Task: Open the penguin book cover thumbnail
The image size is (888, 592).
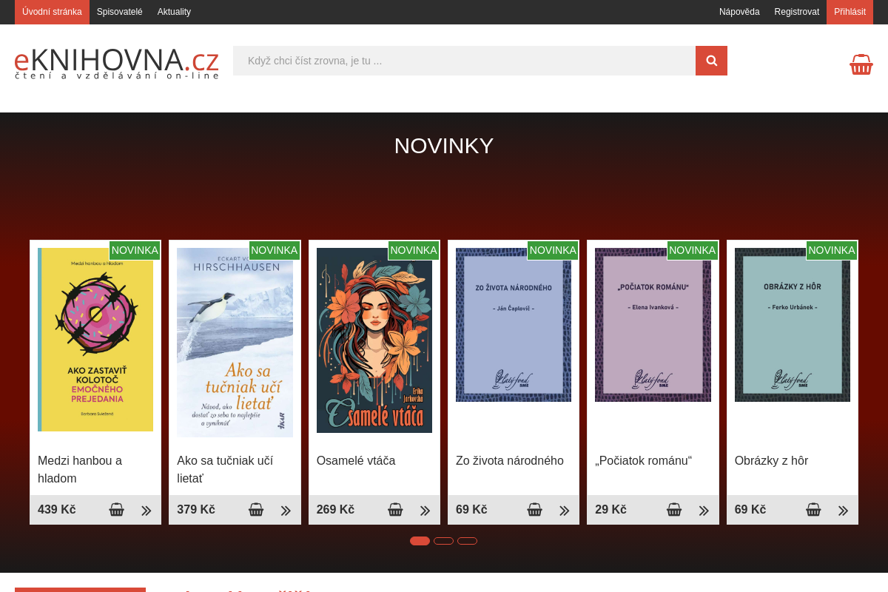Action: tap(235, 343)
